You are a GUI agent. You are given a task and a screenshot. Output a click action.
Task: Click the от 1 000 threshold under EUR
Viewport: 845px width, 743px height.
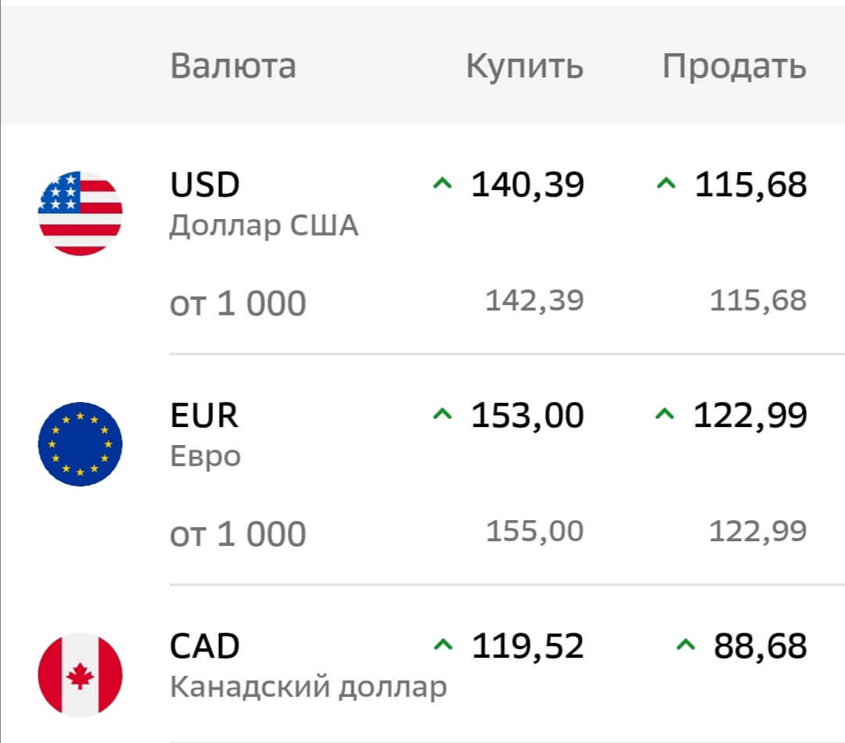238,533
